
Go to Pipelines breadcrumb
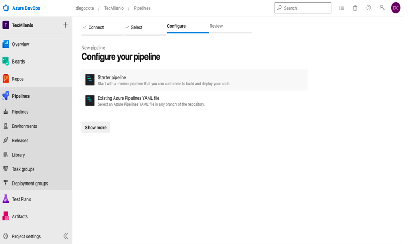(142, 8)
